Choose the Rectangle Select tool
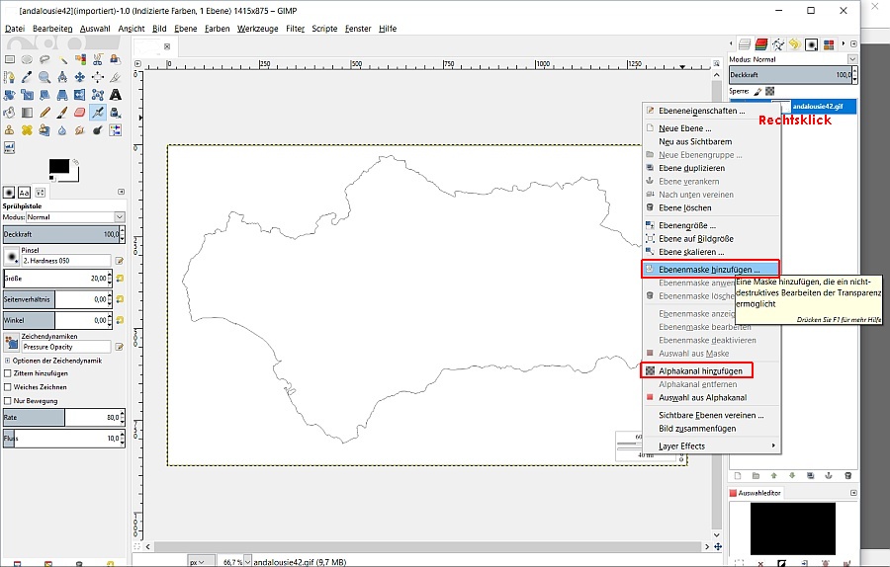Viewport: 890px width, 567px height. click(x=9, y=59)
